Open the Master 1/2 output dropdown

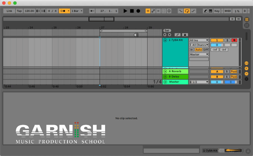pos(199,82)
